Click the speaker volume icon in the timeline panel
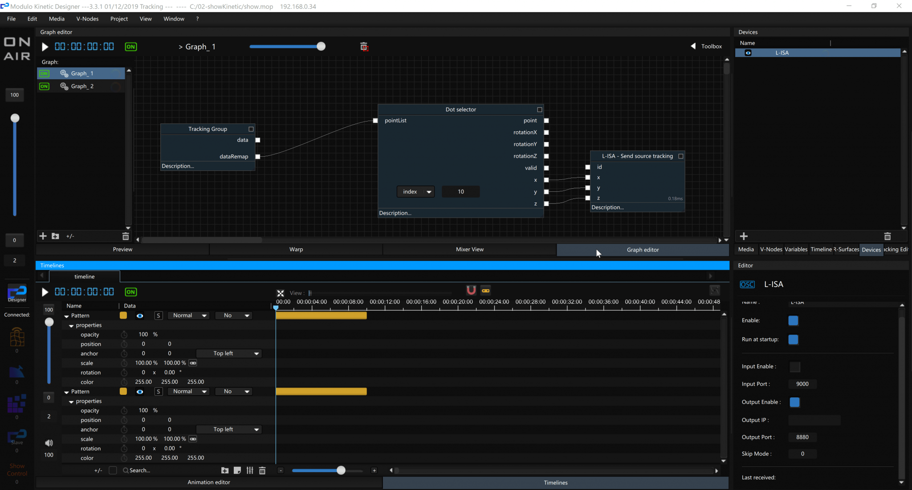912x490 pixels. tap(49, 443)
